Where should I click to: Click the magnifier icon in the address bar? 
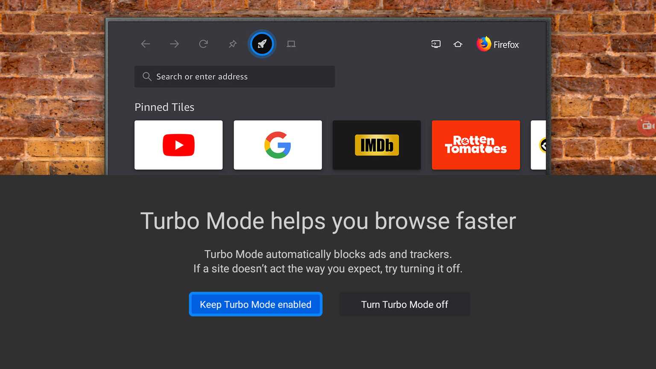pos(146,76)
